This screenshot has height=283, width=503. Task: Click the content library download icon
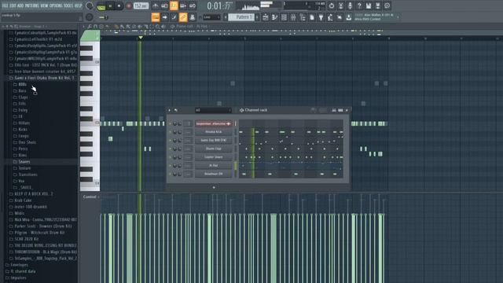pos(349,17)
